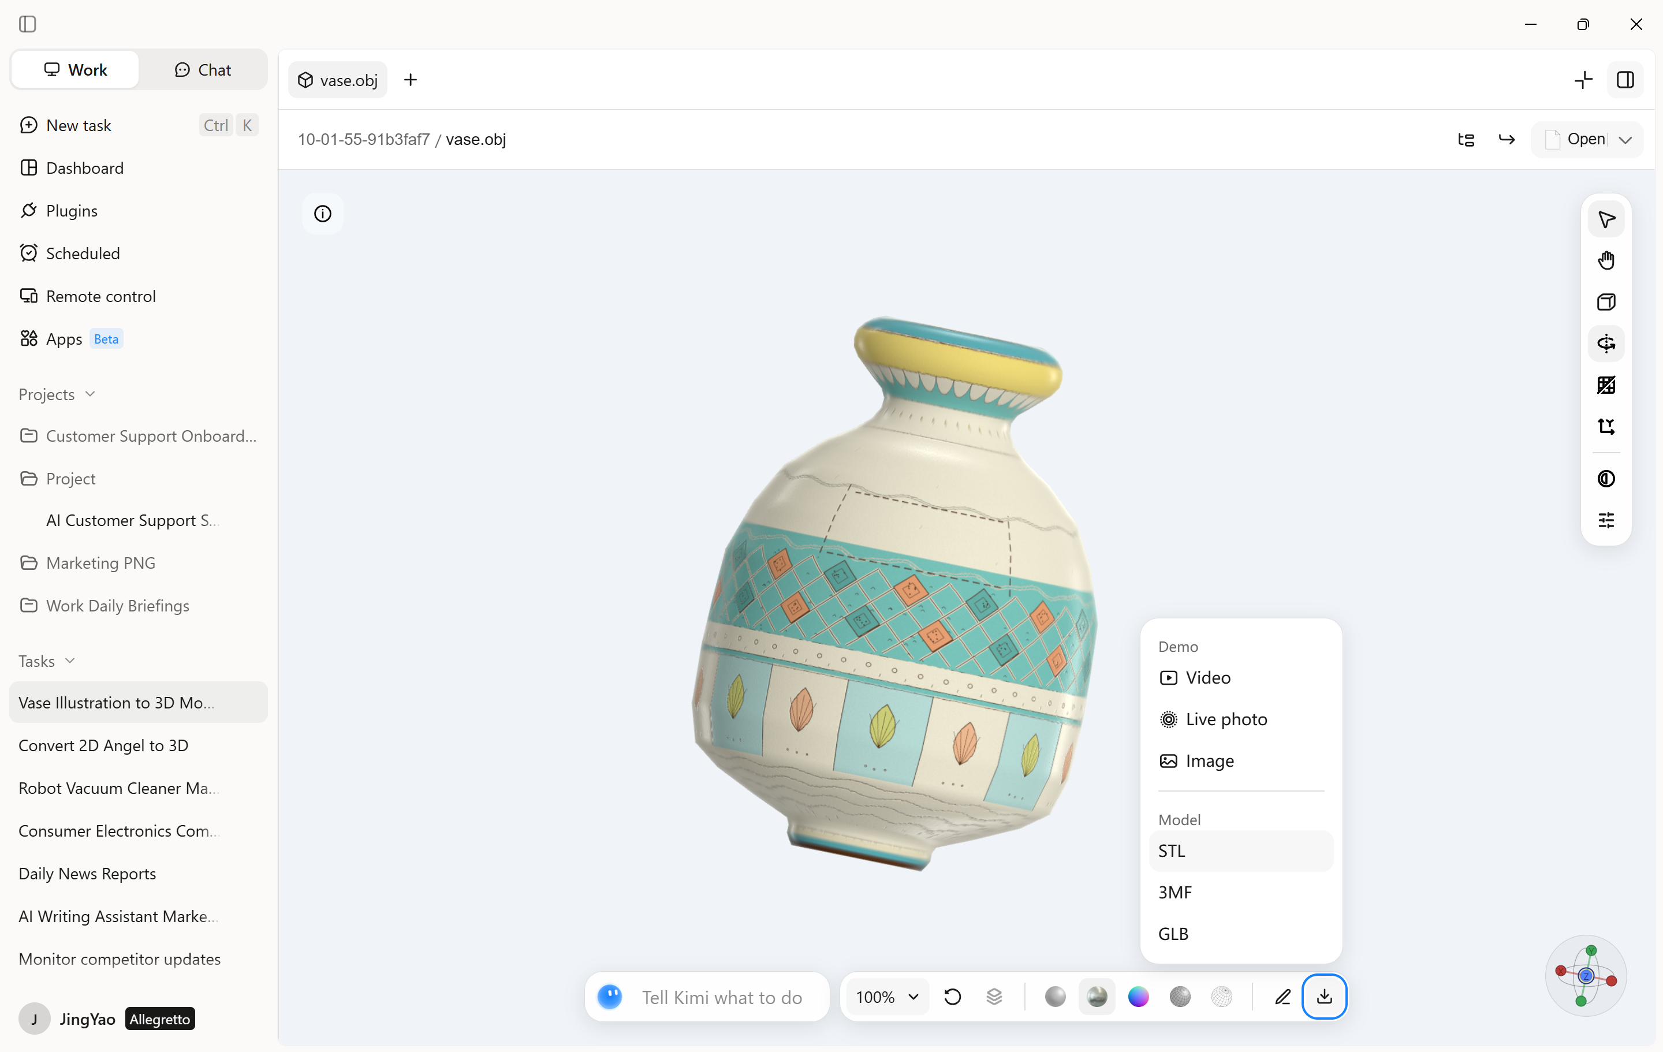Choose 3MF model export
The height and width of the screenshot is (1052, 1663).
click(x=1240, y=893)
